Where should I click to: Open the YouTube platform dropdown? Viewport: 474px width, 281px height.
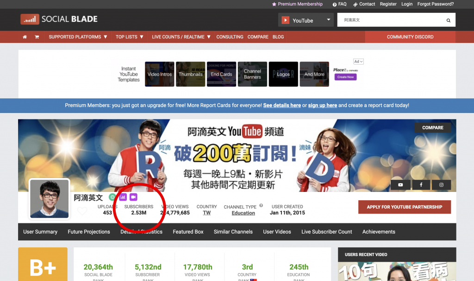tap(306, 20)
